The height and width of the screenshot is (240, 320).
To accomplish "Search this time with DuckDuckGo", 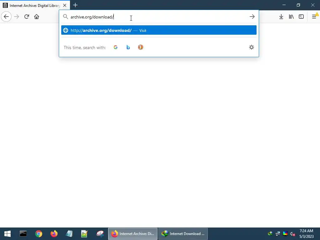I will click(x=141, y=47).
